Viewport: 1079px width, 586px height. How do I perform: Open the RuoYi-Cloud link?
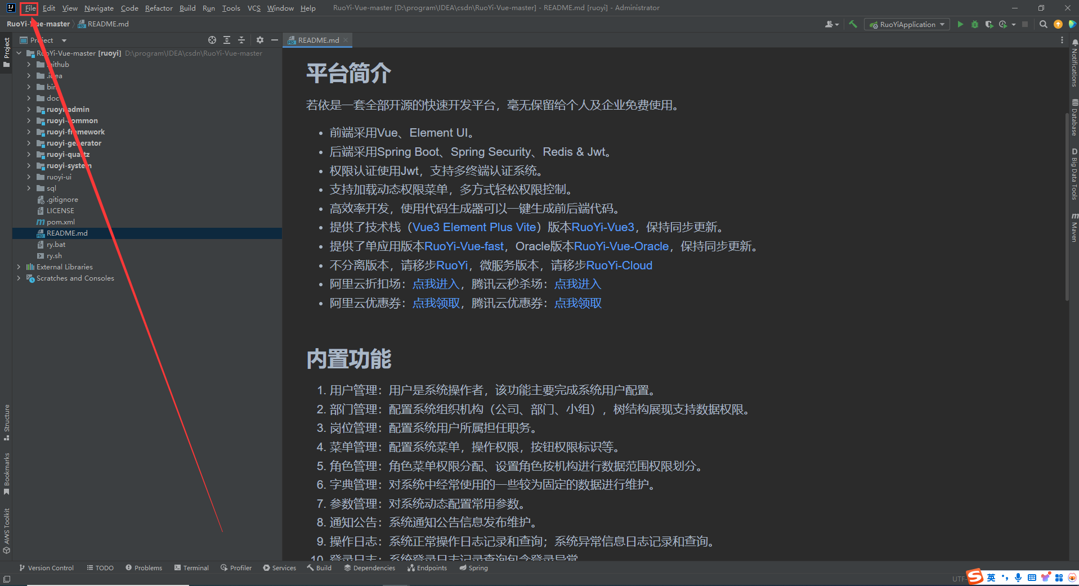pos(619,265)
